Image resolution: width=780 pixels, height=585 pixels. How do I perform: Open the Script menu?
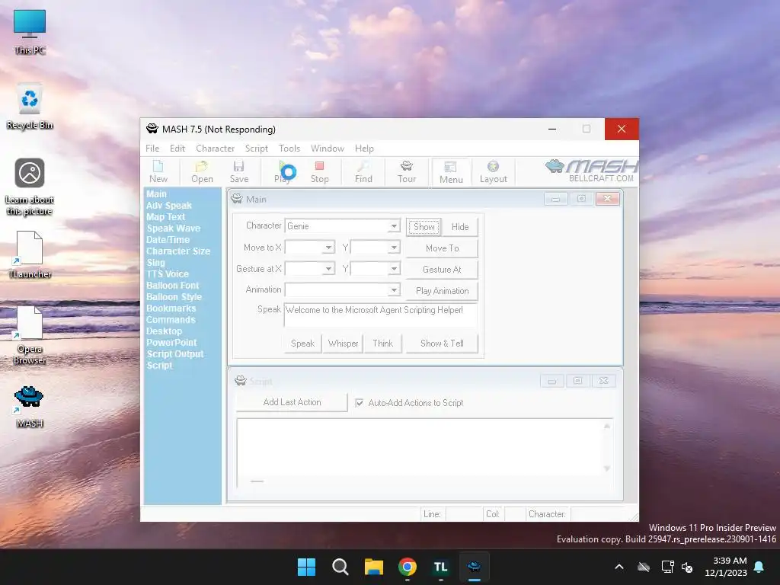(x=256, y=149)
